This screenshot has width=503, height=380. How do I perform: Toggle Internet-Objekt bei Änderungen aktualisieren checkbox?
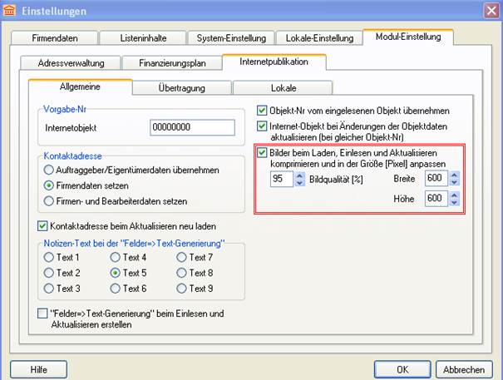(x=262, y=126)
